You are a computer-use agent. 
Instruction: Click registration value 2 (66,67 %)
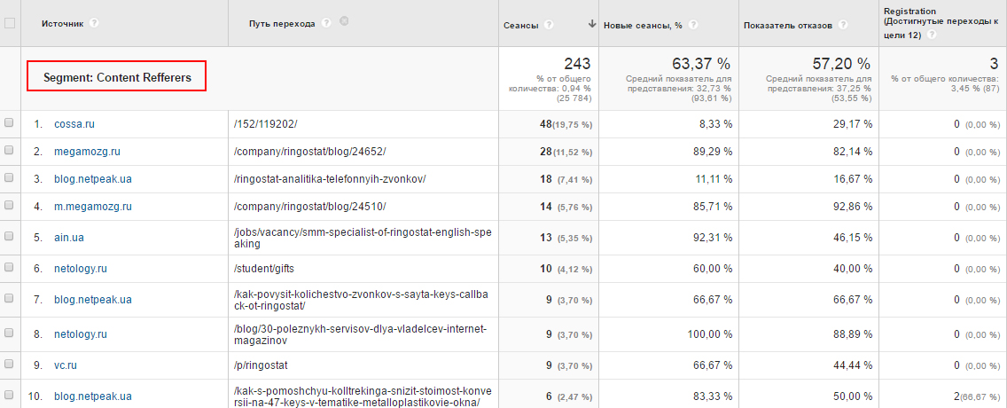pos(976,396)
